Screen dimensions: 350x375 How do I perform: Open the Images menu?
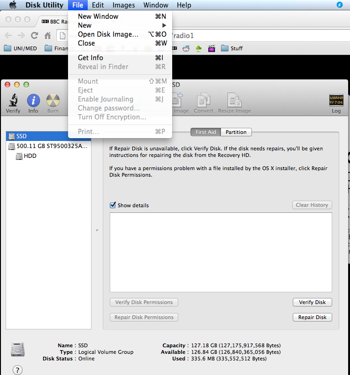124,5
